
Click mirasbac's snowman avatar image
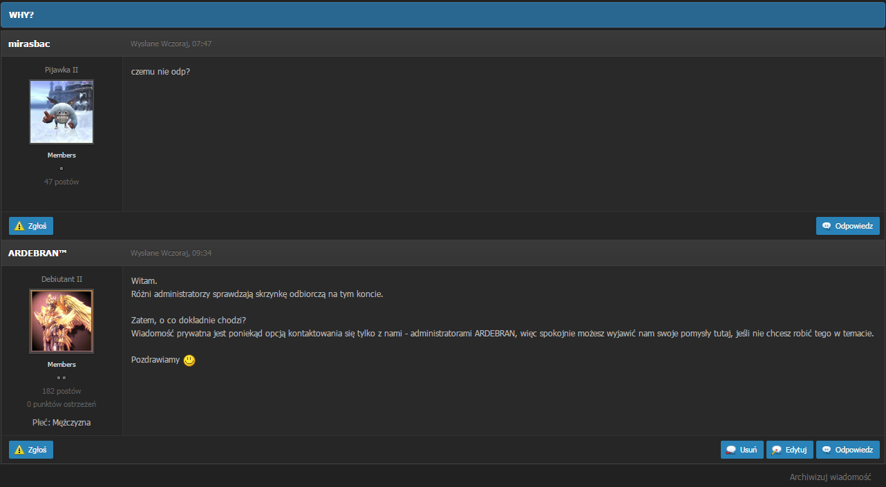pyautogui.click(x=62, y=112)
